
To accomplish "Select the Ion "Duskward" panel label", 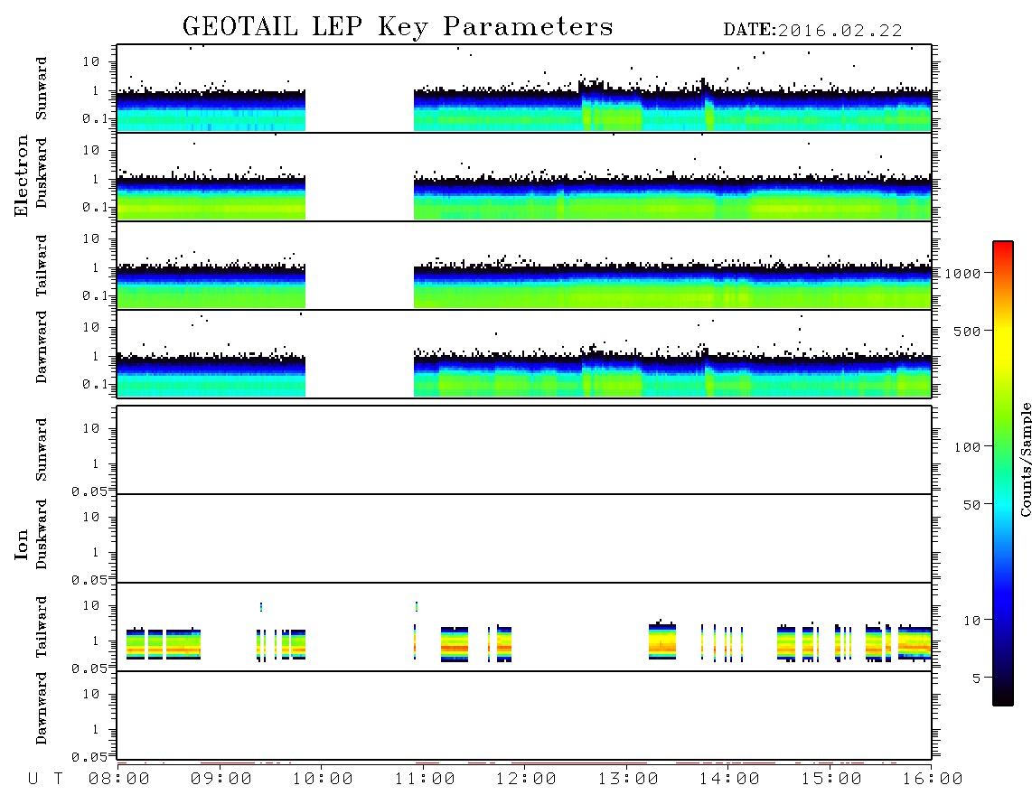I will [42, 534].
